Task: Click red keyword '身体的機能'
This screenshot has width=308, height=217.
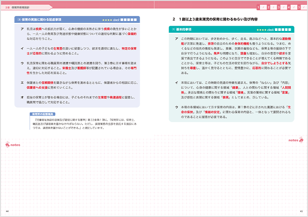Action: (242, 43)
